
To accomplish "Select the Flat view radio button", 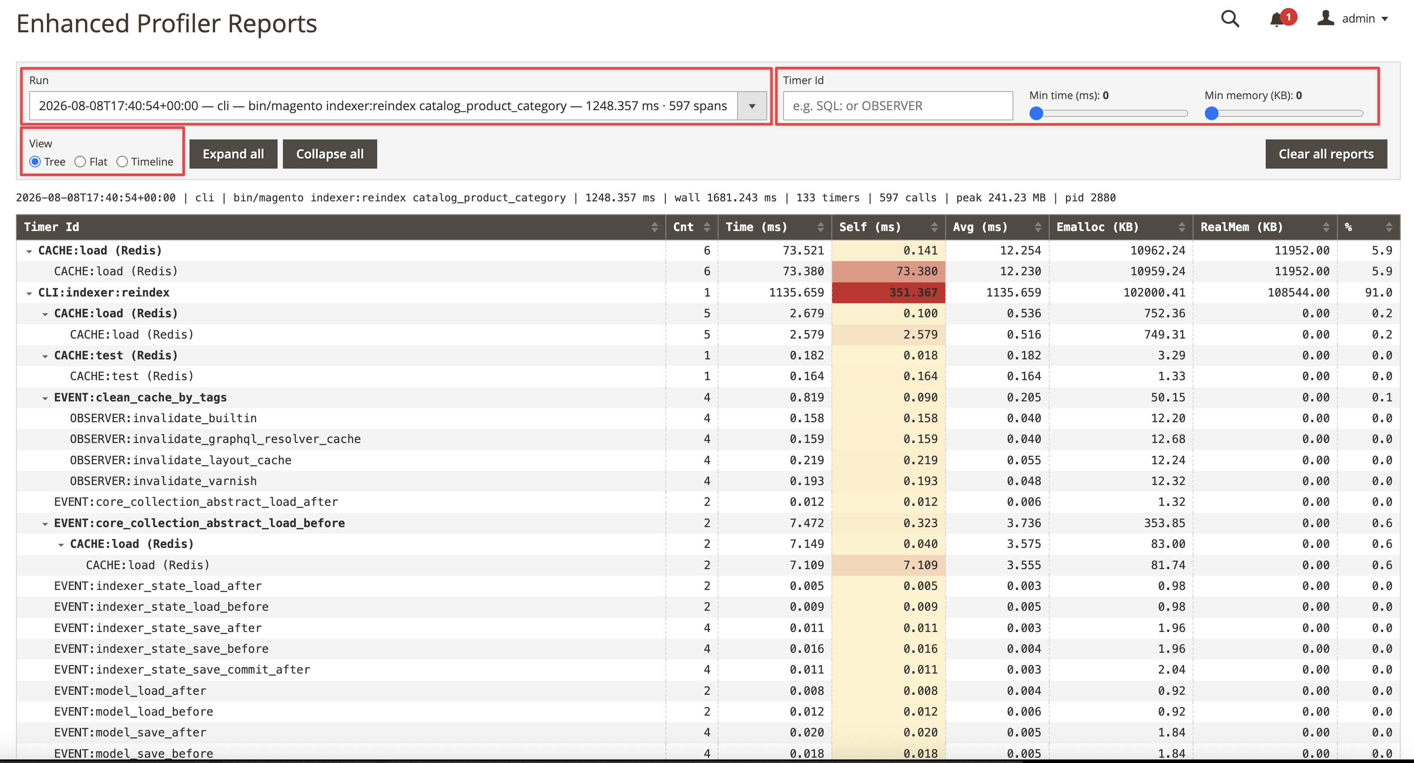I will (80, 162).
